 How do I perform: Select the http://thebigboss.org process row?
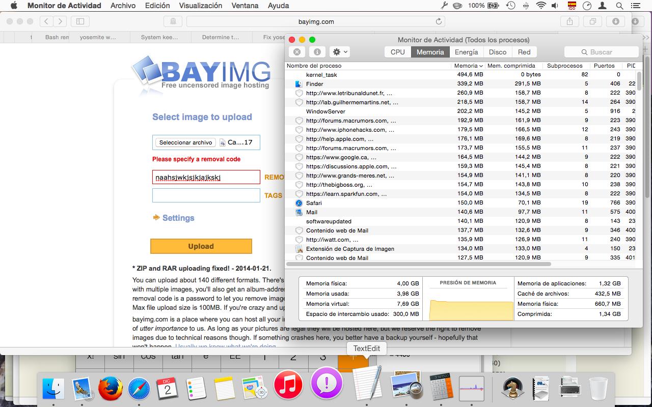[x=461, y=185]
